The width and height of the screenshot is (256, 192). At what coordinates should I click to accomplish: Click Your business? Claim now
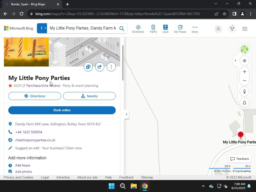[x=62, y=148]
